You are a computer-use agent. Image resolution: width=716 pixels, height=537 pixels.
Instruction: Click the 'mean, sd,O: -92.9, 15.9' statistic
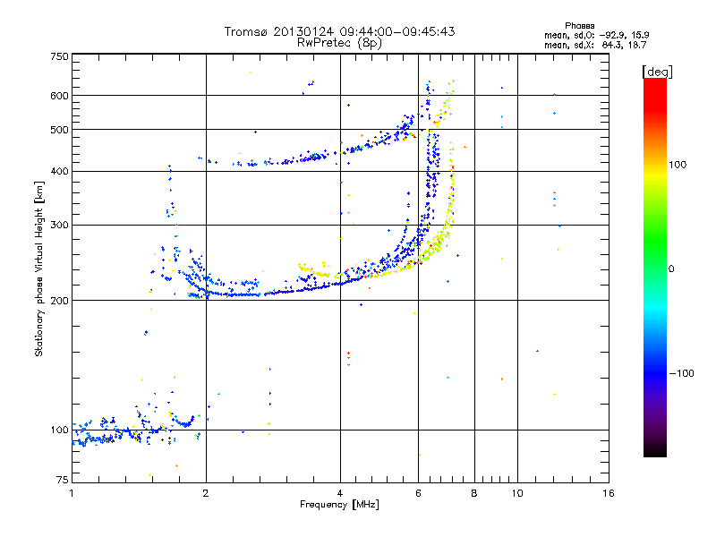click(596, 35)
